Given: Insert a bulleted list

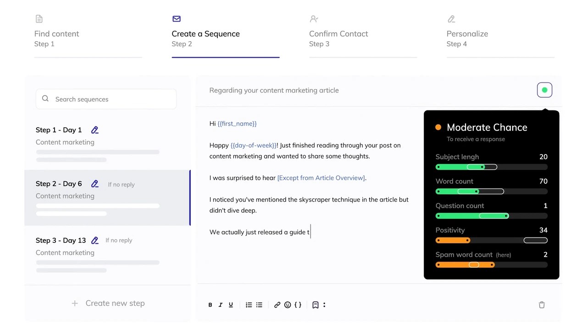Looking at the screenshot, I should coord(259,305).
